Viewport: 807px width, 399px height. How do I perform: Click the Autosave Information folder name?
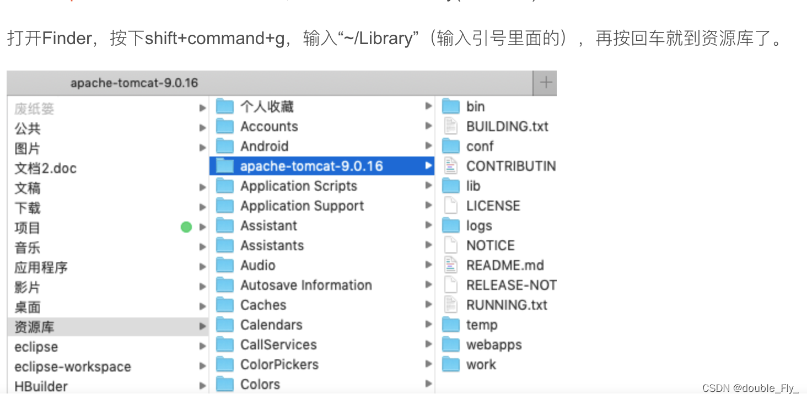[306, 285]
